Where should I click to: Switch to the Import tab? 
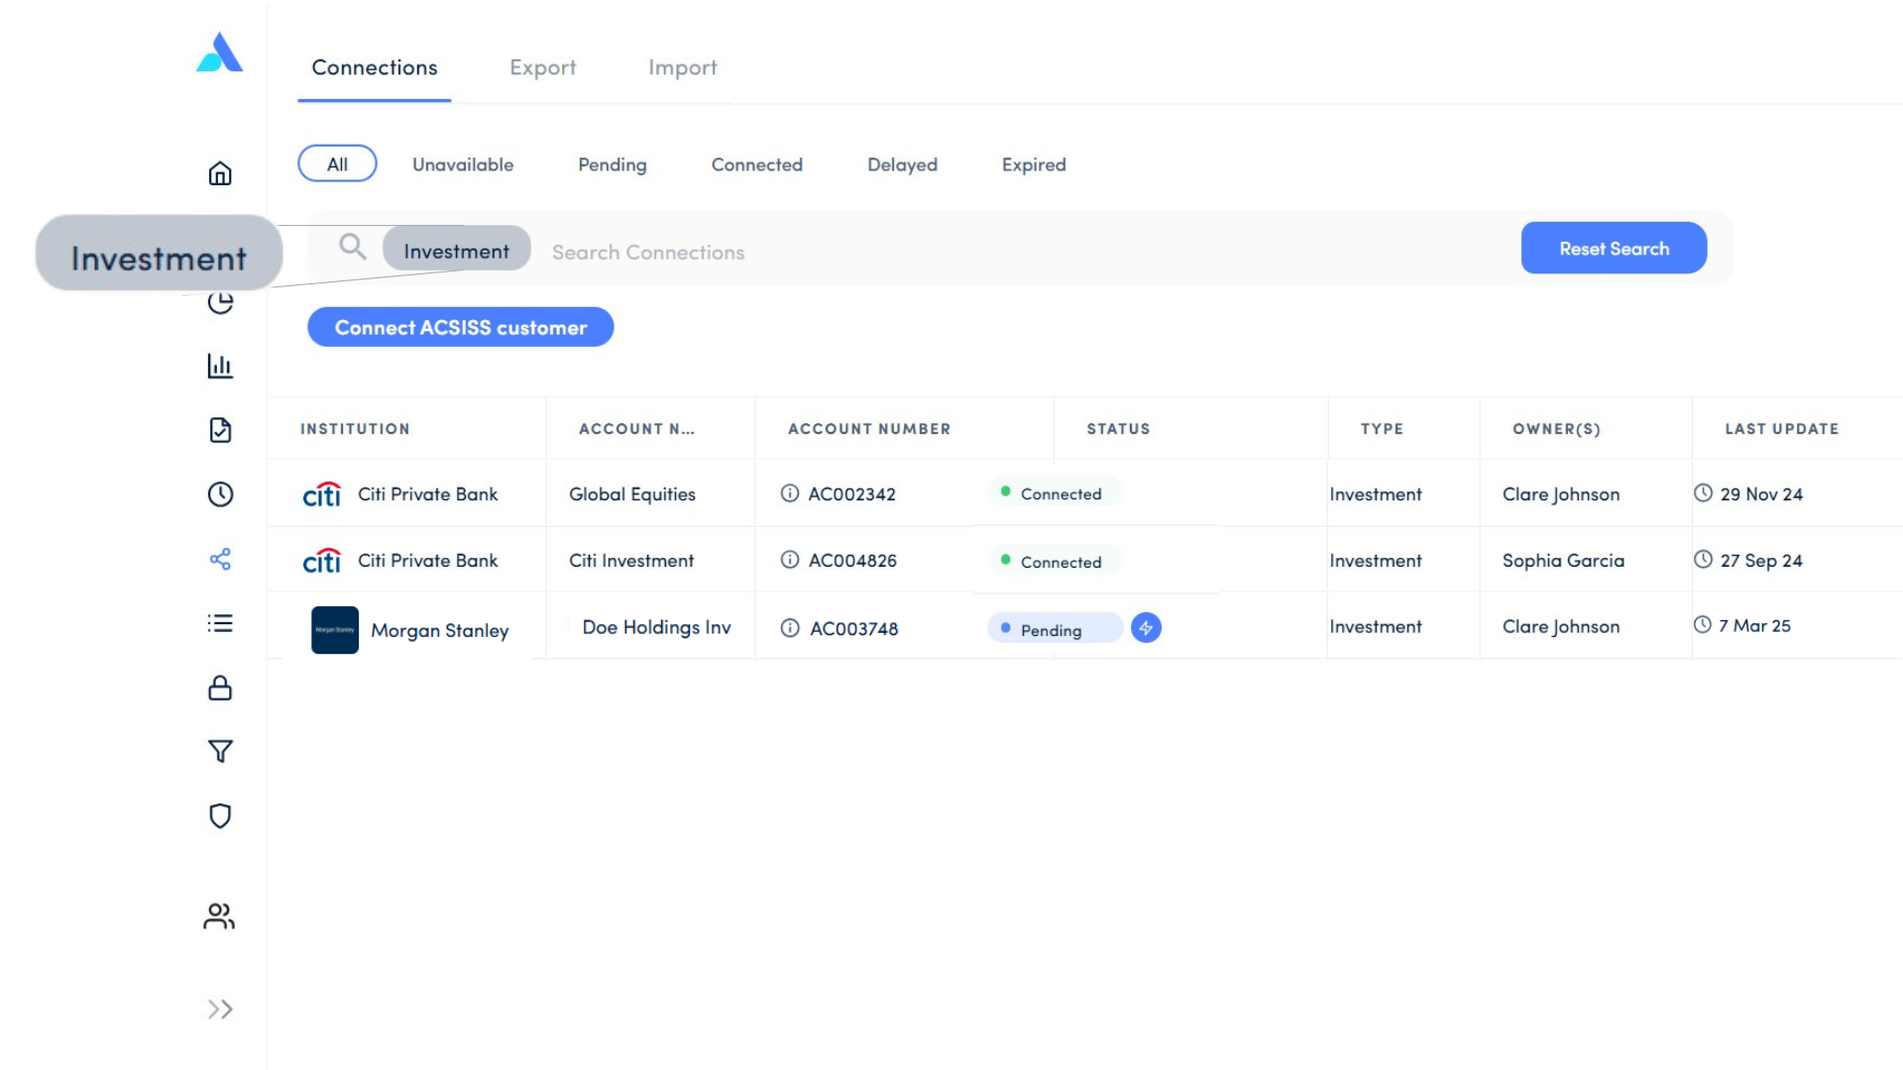[682, 67]
